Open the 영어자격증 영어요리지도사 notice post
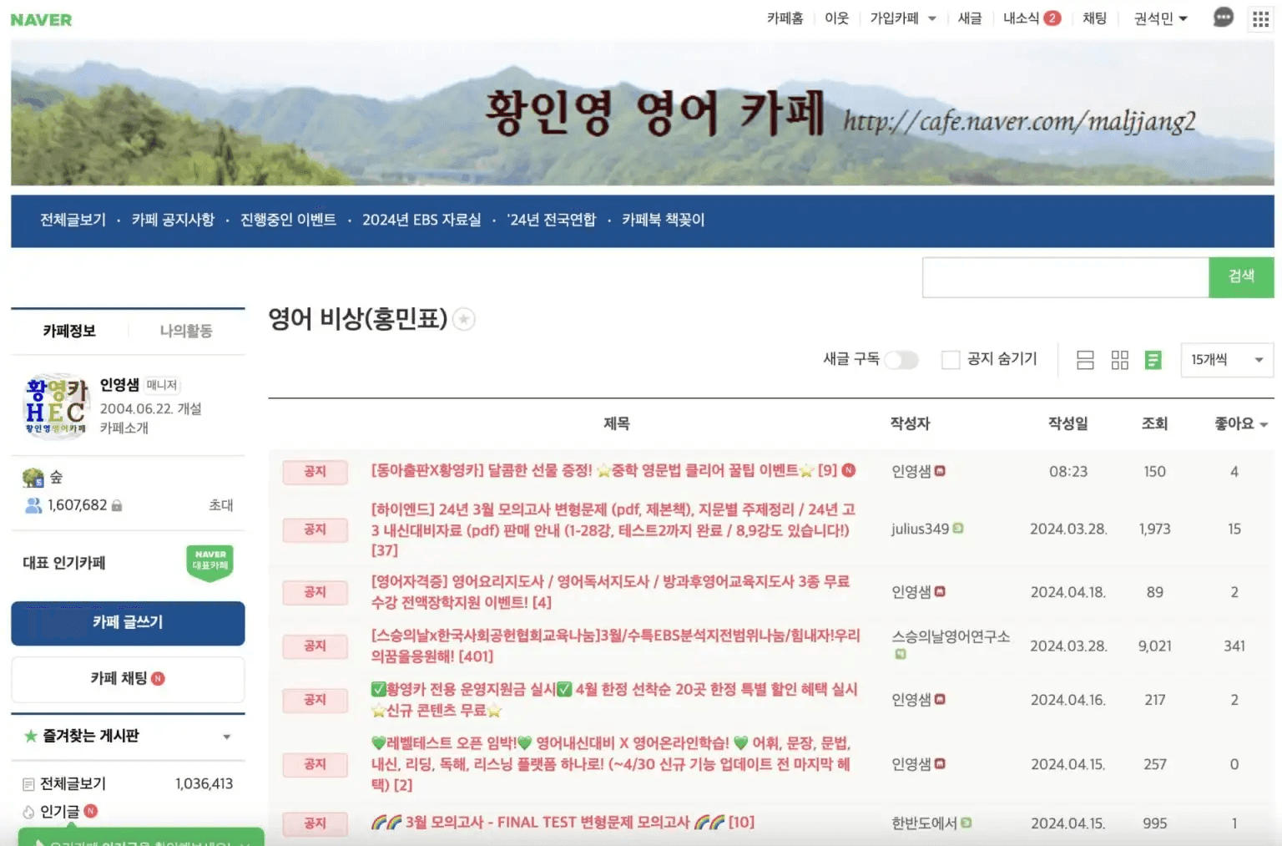 point(610,591)
